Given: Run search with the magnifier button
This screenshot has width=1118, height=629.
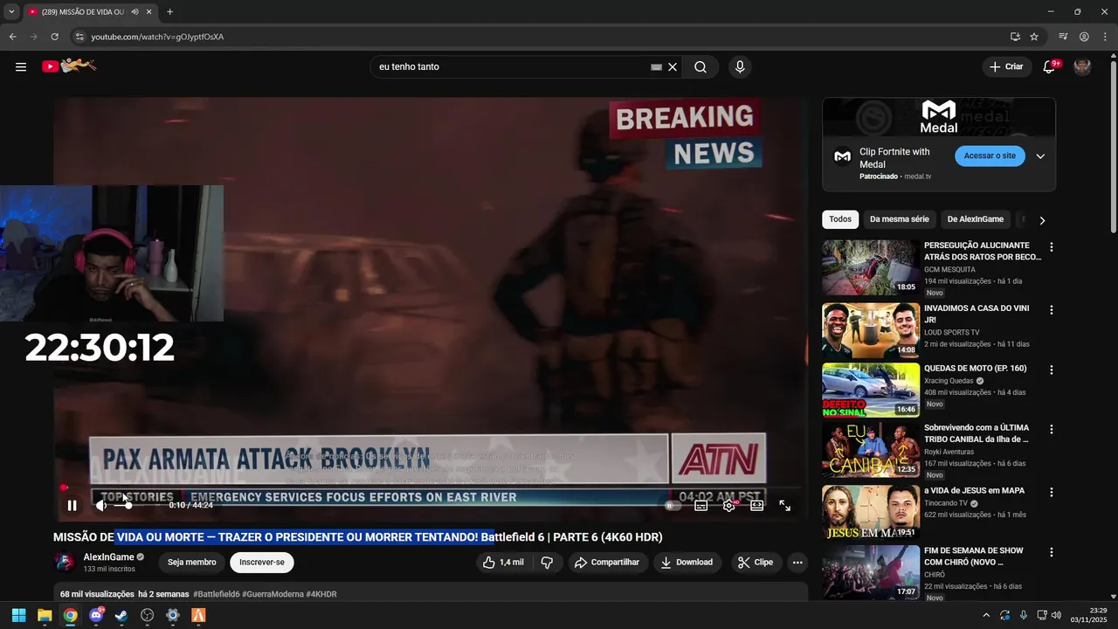Looking at the screenshot, I should coord(700,67).
